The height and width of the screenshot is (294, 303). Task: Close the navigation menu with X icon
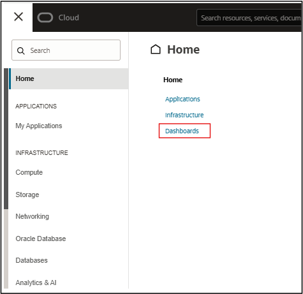pyautogui.click(x=18, y=17)
